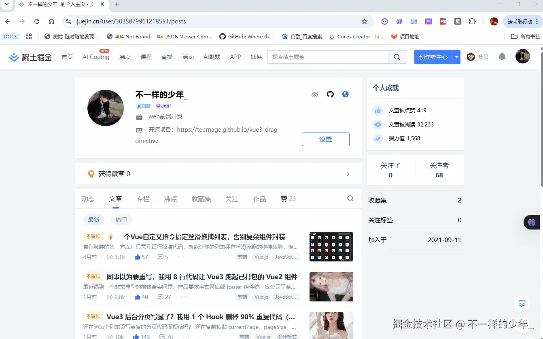Open the JSON Viewer bookmark

(185, 36)
